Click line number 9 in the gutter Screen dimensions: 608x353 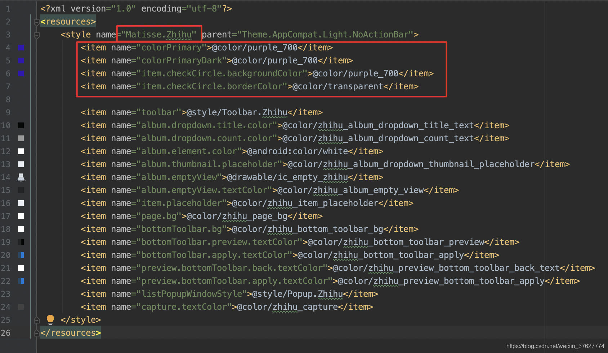pyautogui.click(x=8, y=112)
